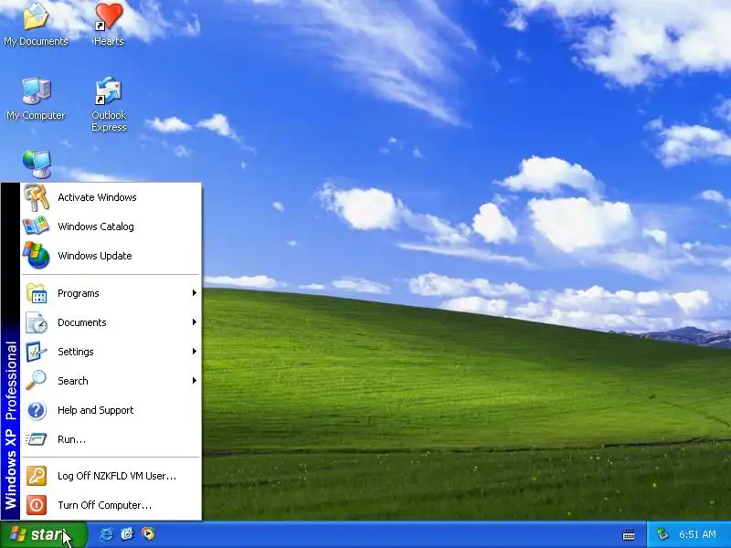
Task: Click the Windows Catalog book icon
Action: (36, 226)
